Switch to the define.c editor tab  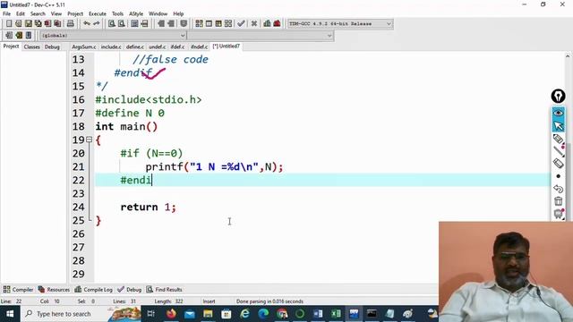(135, 47)
